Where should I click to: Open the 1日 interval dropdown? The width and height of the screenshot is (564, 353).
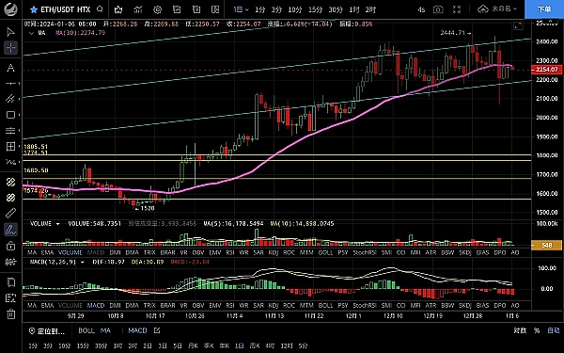click(241, 9)
